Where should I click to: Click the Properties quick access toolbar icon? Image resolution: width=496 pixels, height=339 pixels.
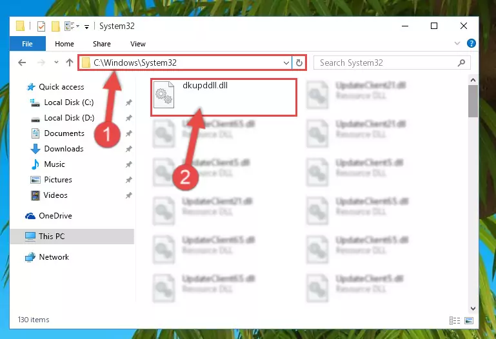pyautogui.click(x=41, y=26)
